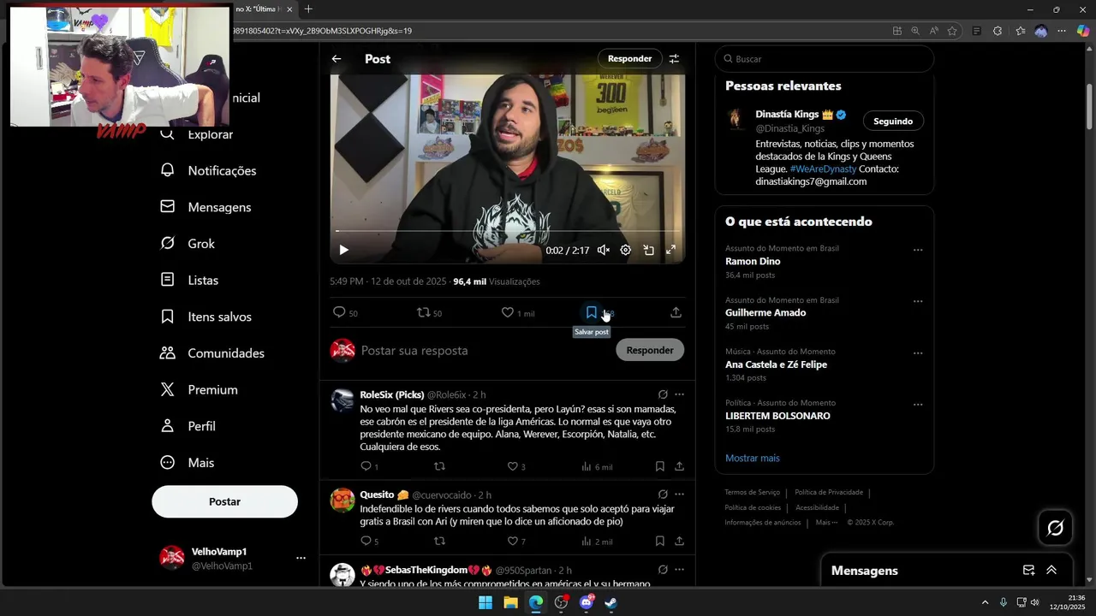Open Itens salvos in sidebar
Image resolution: width=1096 pixels, height=616 pixels.
click(206, 317)
